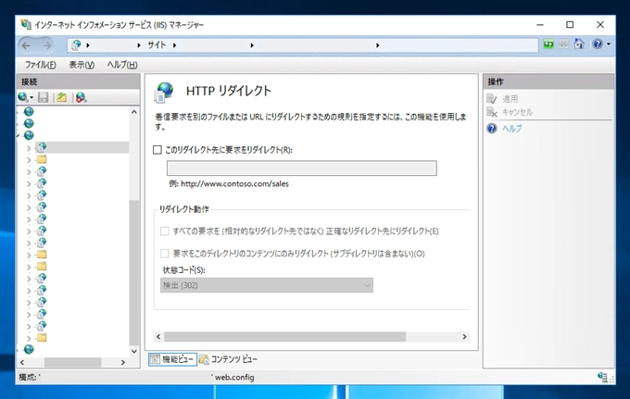Select the bottommost globe node in the connections tree
630x399 pixels.
point(29,349)
